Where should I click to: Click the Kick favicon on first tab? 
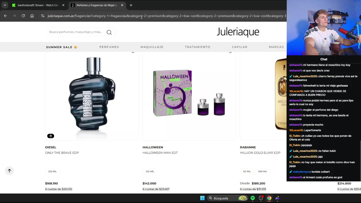click(x=14, y=5)
